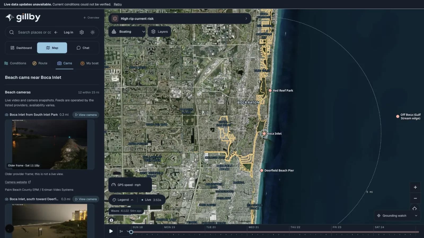Zoom in on the map
Viewport: 424px width, 238px height.
click(415, 187)
